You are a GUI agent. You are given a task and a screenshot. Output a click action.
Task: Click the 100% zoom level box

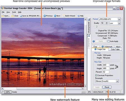[x=8, y=92]
